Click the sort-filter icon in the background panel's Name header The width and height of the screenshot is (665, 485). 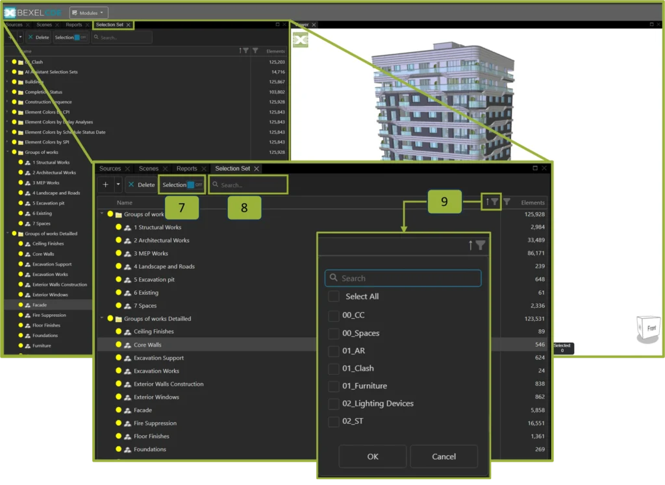point(244,51)
